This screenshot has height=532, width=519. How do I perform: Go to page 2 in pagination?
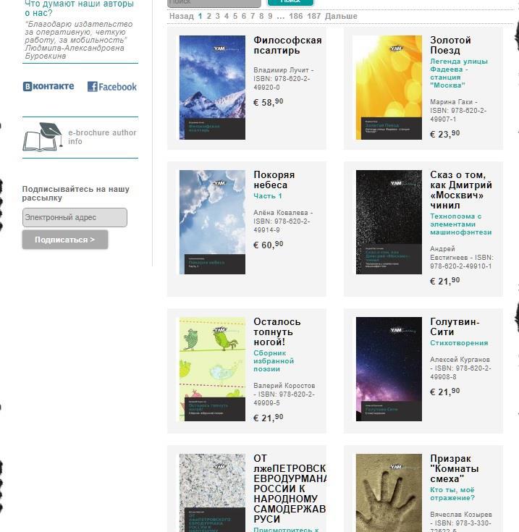tap(209, 16)
